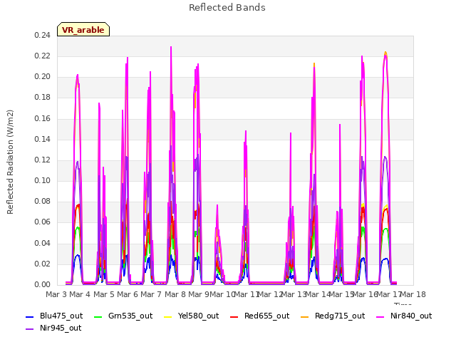Toggle the Blu475_out legend entry
This screenshot has height=342, width=456.
(54, 316)
